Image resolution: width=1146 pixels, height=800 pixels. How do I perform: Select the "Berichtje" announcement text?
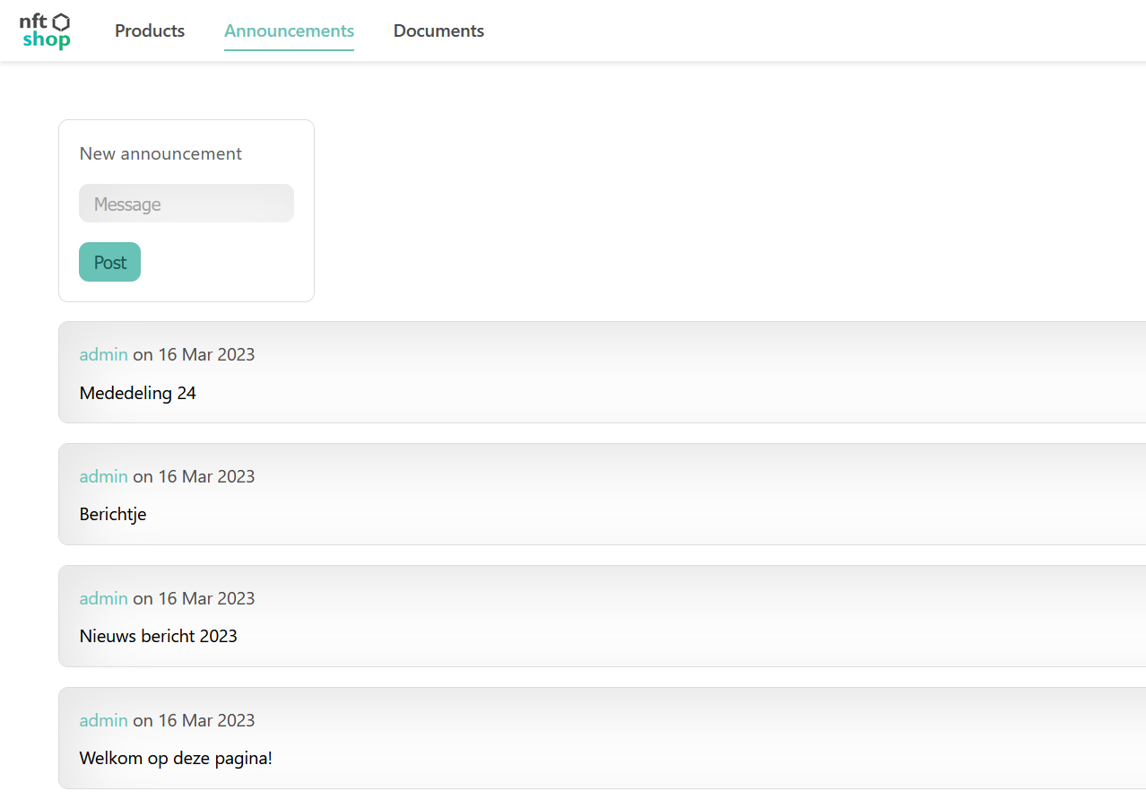[x=113, y=515]
